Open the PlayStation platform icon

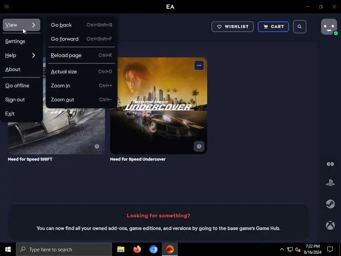pos(330,182)
